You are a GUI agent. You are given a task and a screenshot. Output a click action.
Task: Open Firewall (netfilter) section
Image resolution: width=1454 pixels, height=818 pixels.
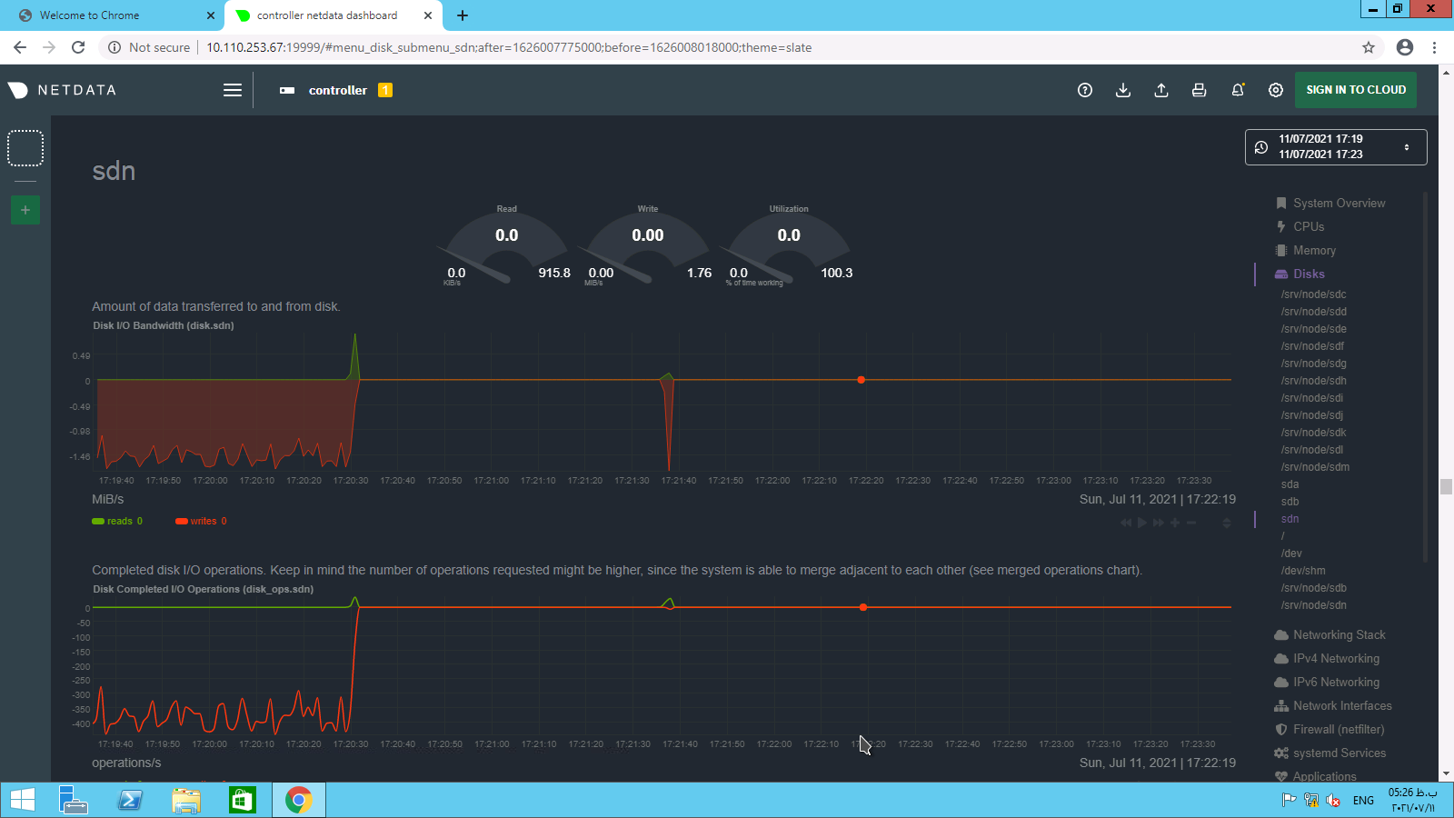(x=1330, y=730)
